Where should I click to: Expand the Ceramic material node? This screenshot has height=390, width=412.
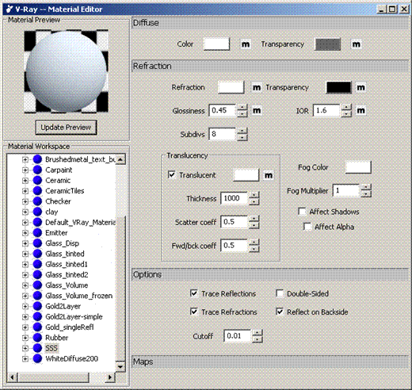coord(25,180)
